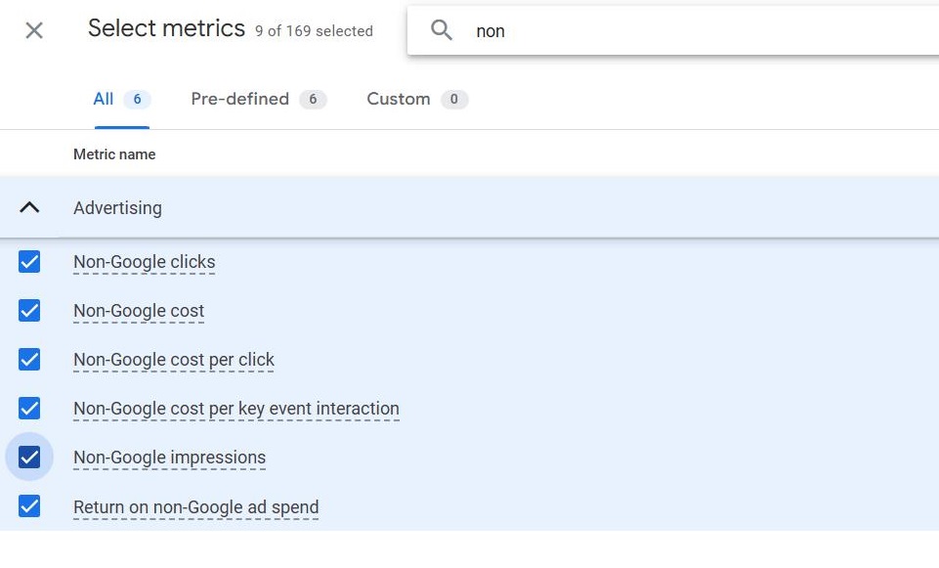Click the Non-Google clicks metric label
This screenshot has width=939, height=568.
[x=145, y=262]
